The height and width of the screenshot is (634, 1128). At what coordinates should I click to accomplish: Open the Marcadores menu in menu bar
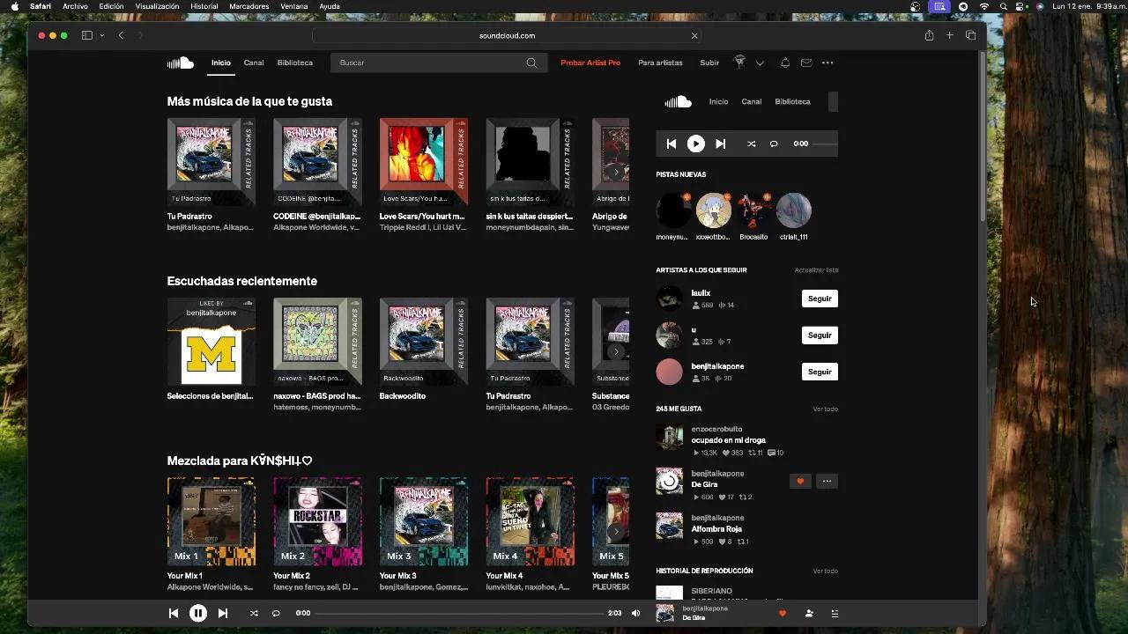pyautogui.click(x=249, y=6)
